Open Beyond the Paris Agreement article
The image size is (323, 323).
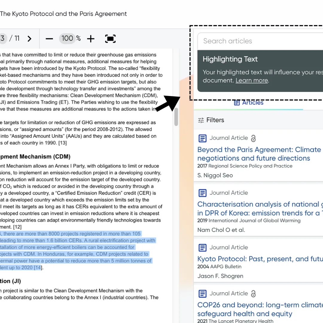point(259,154)
